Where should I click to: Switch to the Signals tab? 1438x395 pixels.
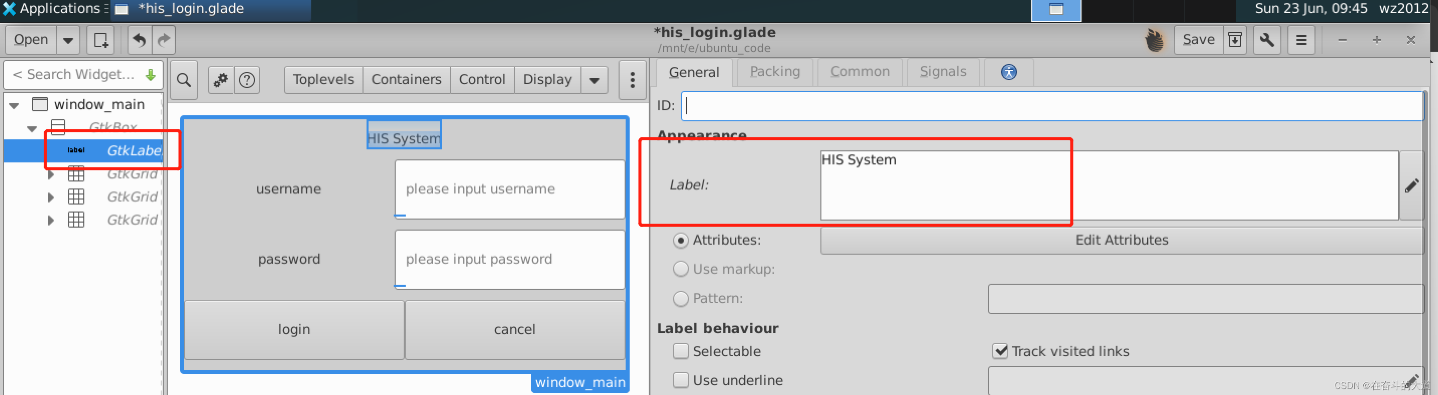[x=943, y=72]
